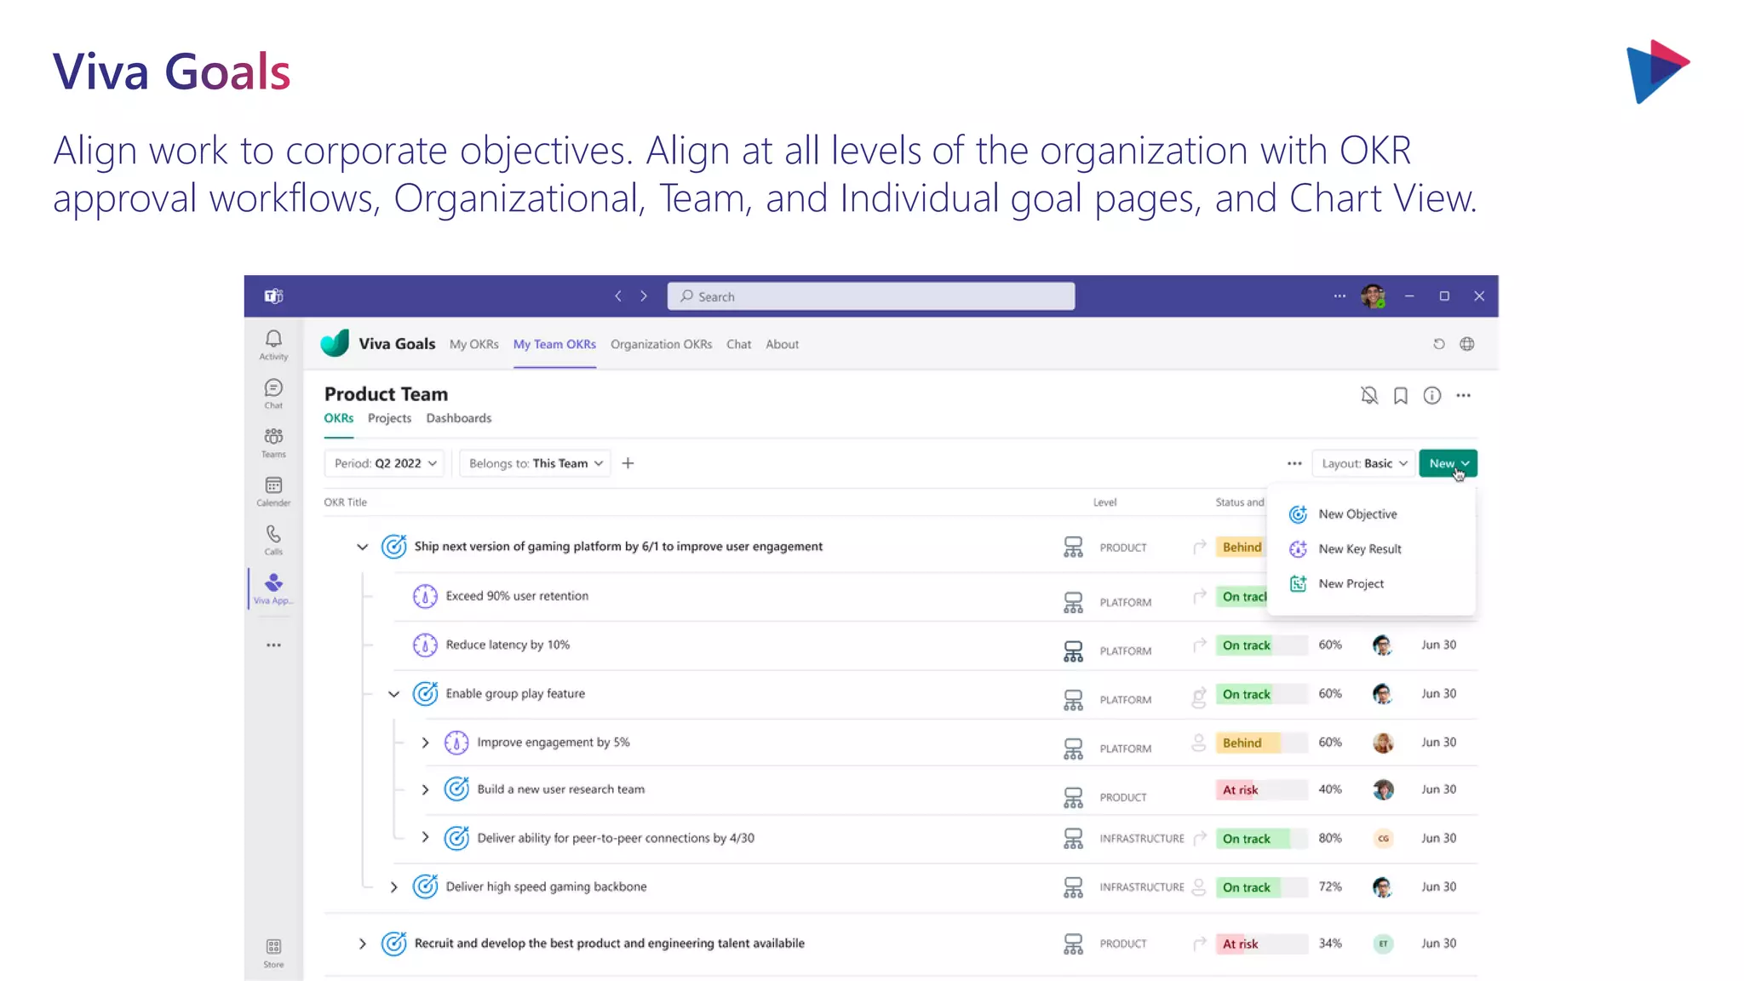Viewport: 1744px width, 981px height.
Task: Open Recruit and develop talent objective title
Action: [609, 944]
